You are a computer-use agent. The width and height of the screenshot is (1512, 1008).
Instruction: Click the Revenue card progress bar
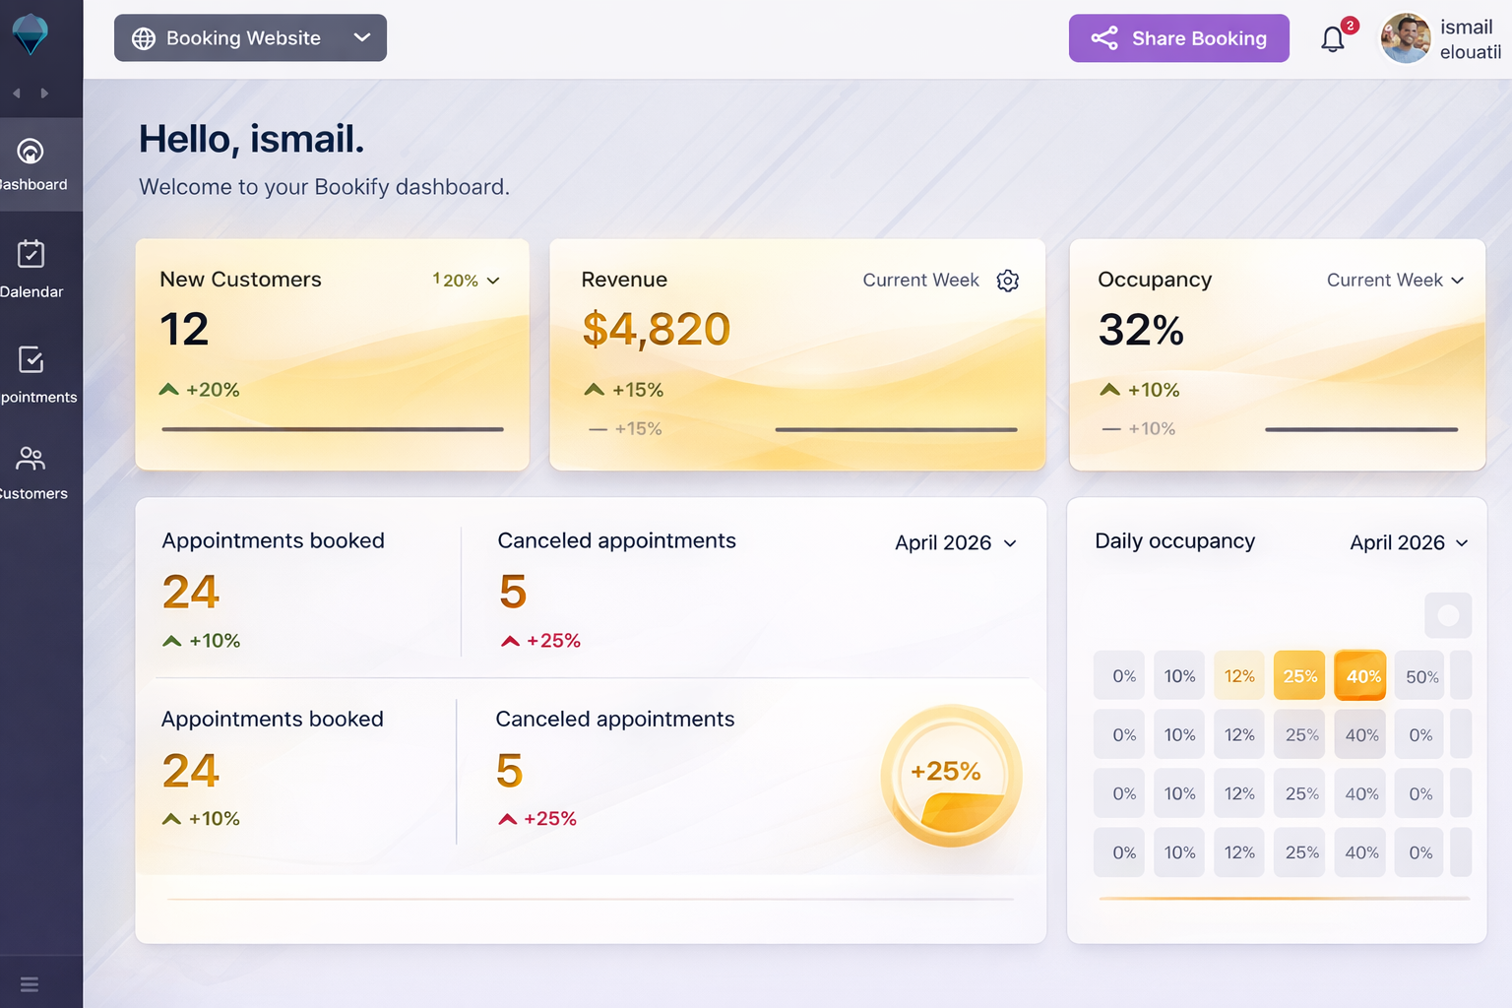click(x=896, y=429)
